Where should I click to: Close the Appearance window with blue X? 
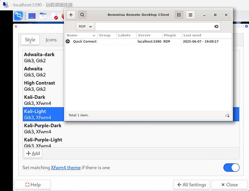246,26
